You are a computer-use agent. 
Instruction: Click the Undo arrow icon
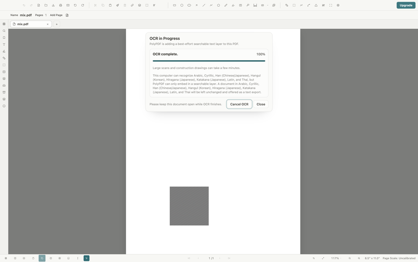24,5
